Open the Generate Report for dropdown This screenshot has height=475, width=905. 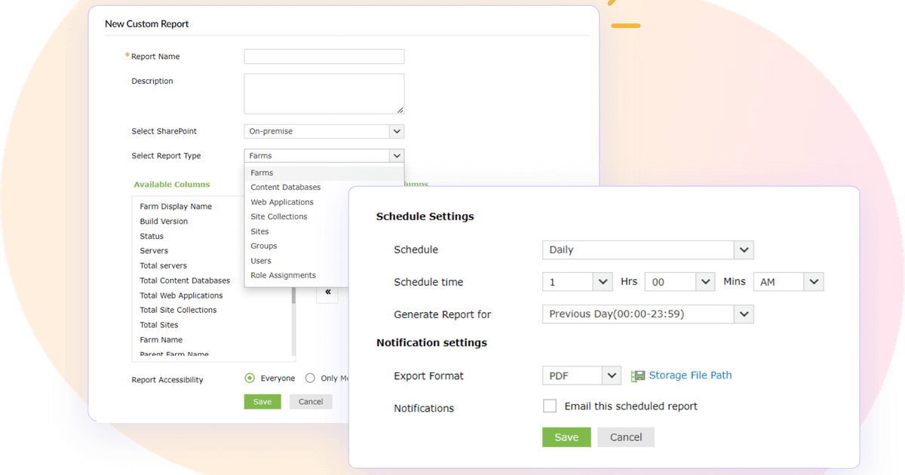[x=648, y=314]
